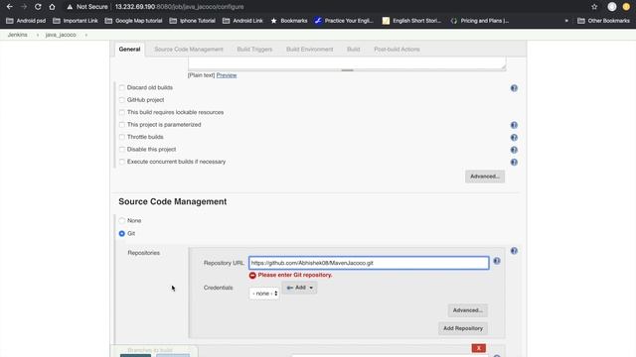
Task: Switch to the General tab
Action: tap(129, 49)
